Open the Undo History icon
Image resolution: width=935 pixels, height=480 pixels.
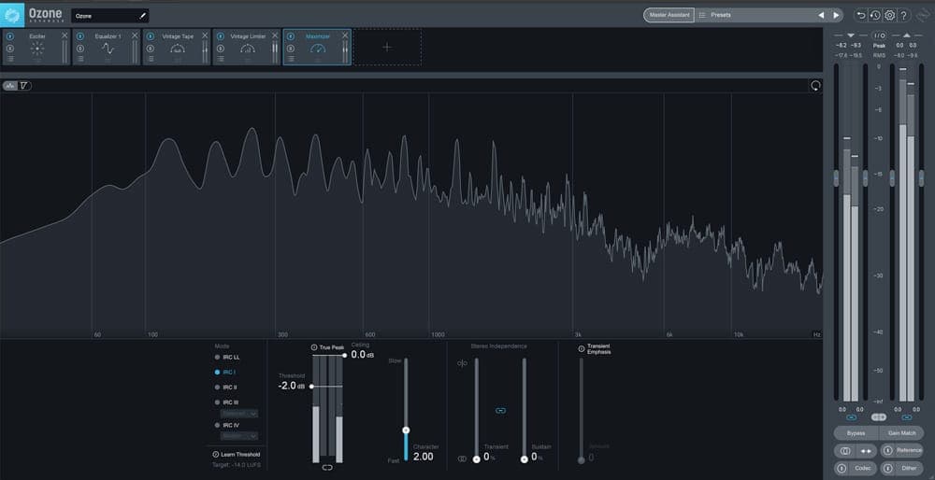pyautogui.click(x=875, y=16)
